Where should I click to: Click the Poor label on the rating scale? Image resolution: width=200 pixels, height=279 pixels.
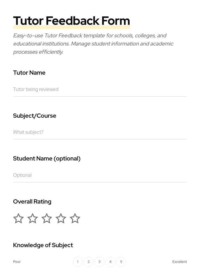click(17, 262)
